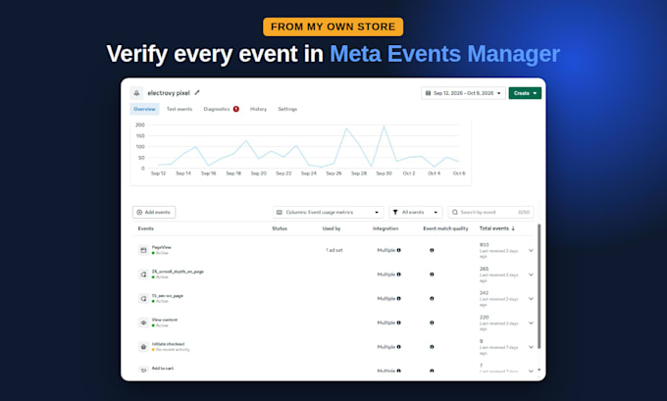Open the Diagnostics tab

tap(217, 109)
